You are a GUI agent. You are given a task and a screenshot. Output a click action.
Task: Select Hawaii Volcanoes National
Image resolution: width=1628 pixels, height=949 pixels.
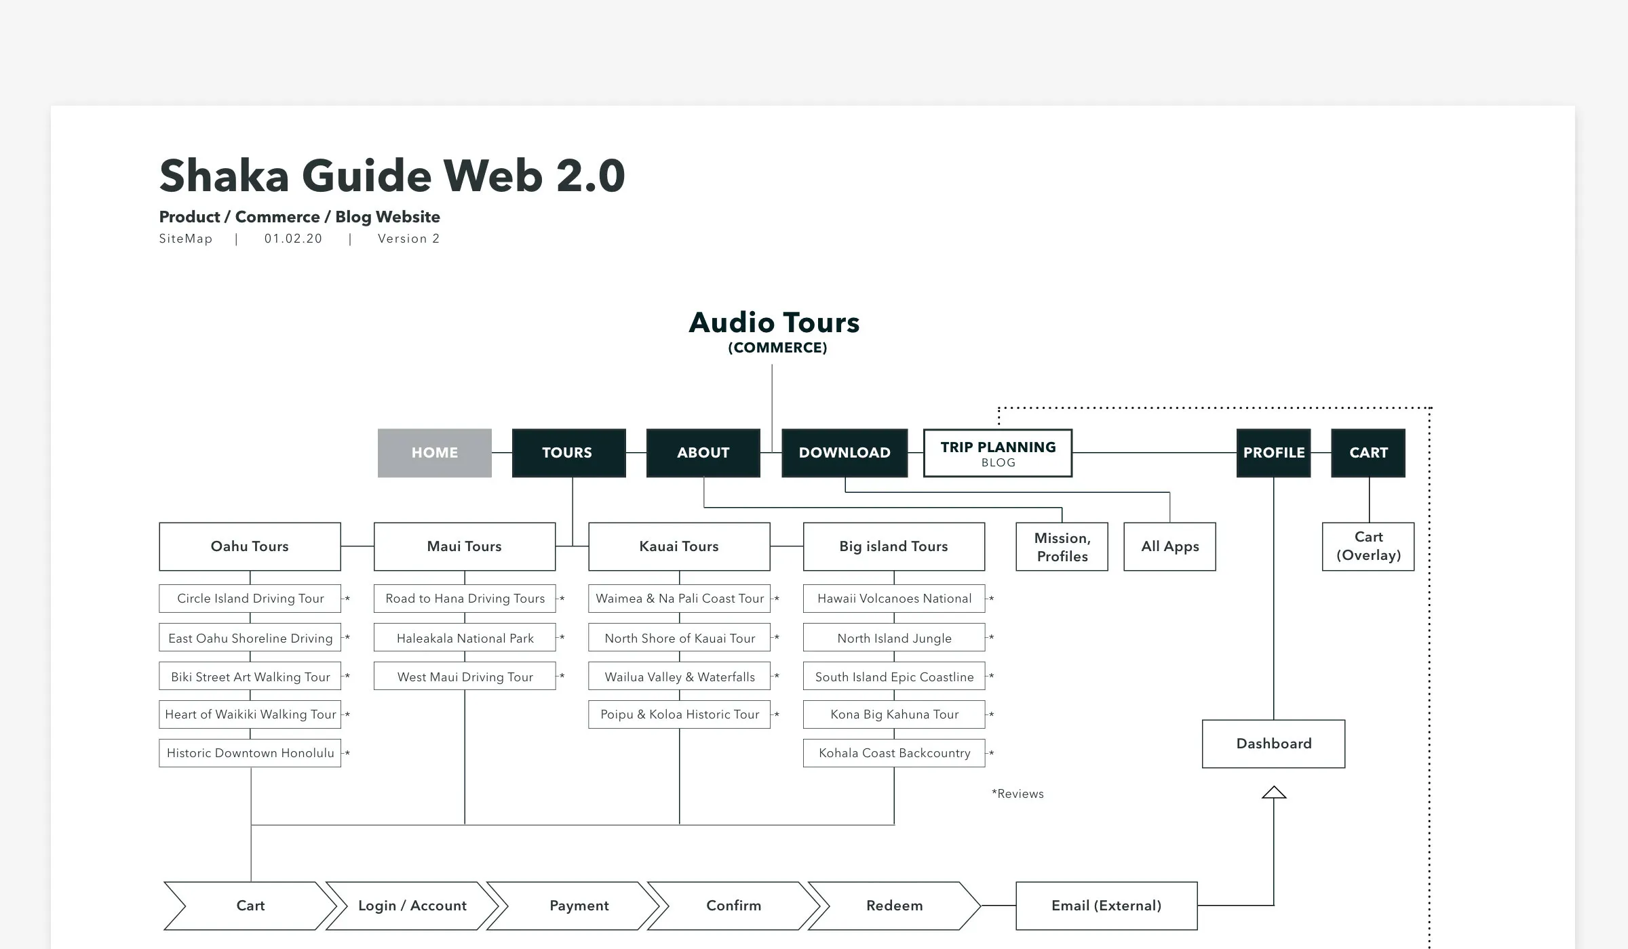tap(894, 599)
